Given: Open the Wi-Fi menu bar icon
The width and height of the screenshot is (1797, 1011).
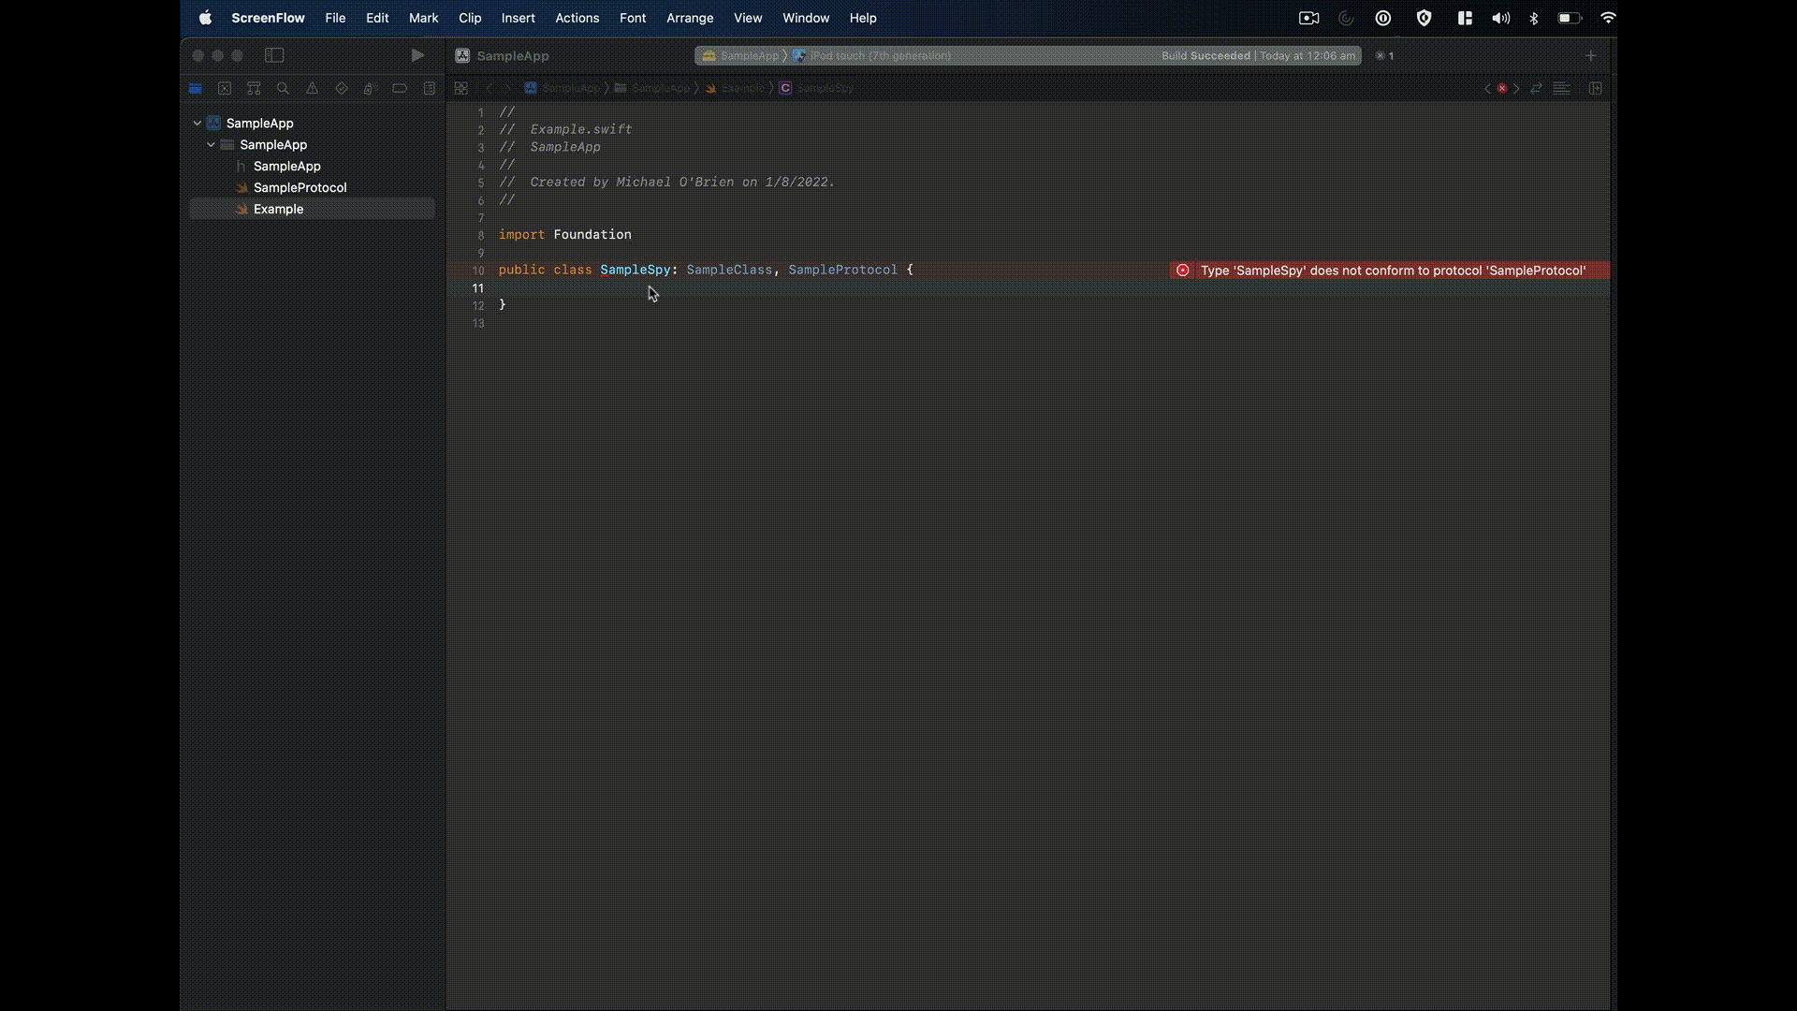Looking at the screenshot, I should pyautogui.click(x=1608, y=18).
